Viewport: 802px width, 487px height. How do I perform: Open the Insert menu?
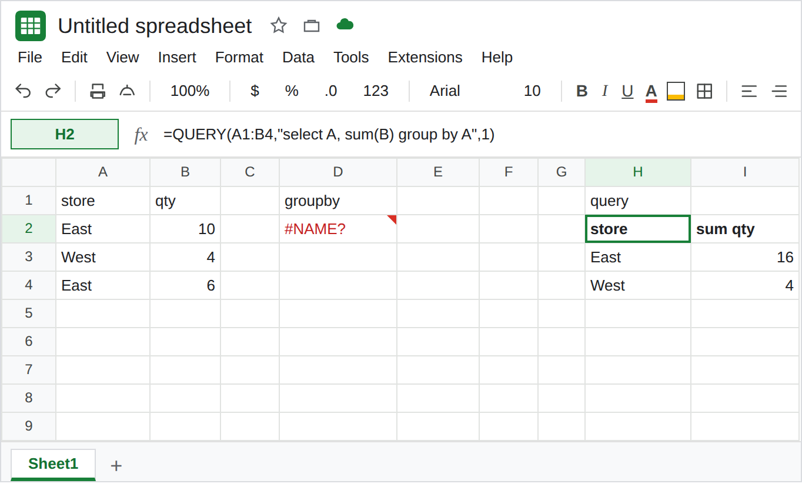177,57
